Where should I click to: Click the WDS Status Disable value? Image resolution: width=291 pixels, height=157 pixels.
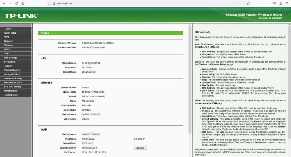point(86,119)
